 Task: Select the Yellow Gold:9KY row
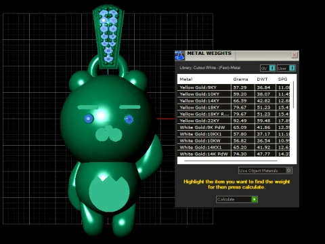tap(234, 87)
